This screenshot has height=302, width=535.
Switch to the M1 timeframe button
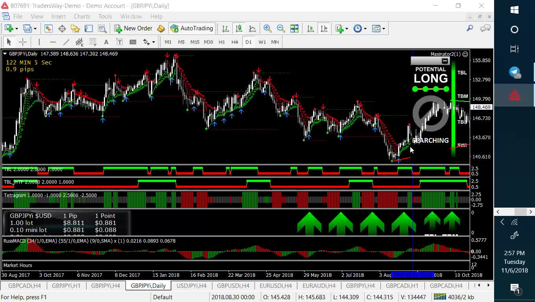click(168, 42)
